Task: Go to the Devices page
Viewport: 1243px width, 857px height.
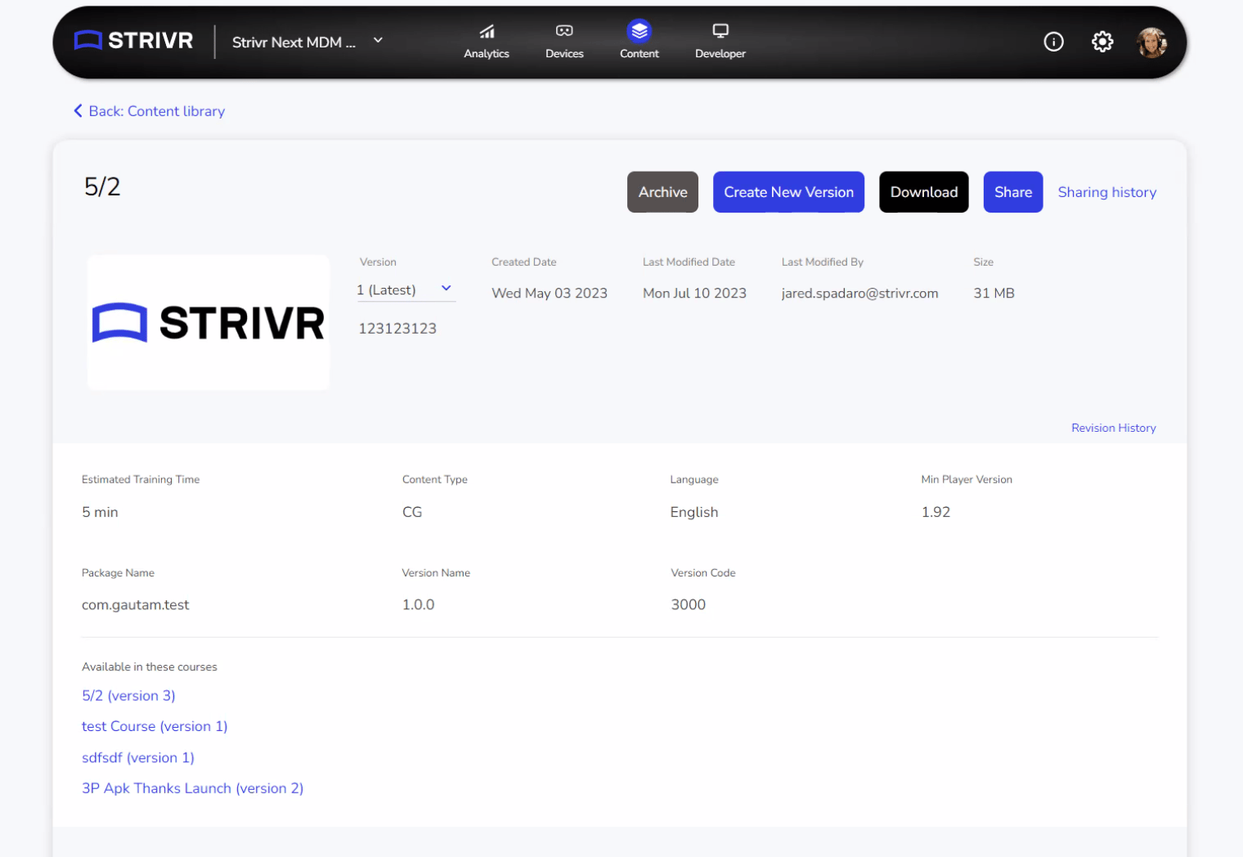Action: (x=564, y=41)
